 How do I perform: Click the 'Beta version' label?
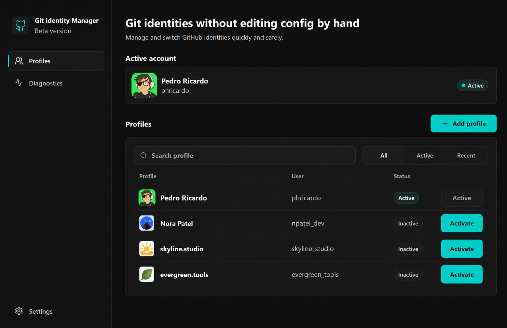(53, 31)
